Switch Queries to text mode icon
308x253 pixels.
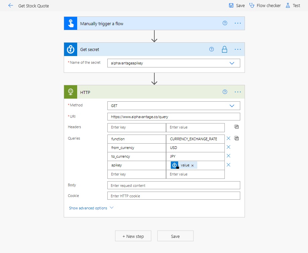click(236, 138)
